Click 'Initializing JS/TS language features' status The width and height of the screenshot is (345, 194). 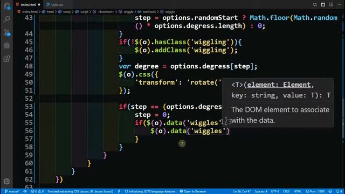tap(150, 191)
